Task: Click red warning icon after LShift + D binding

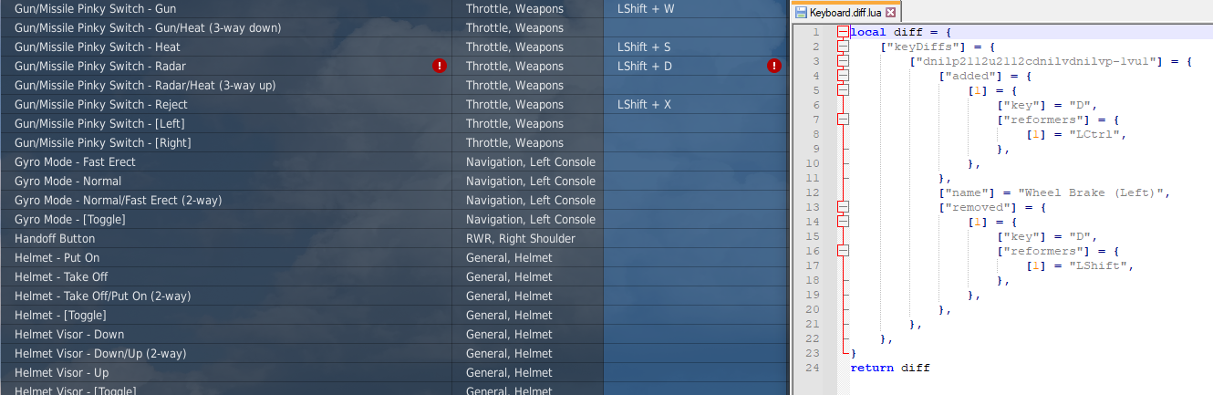Action: 774,66
